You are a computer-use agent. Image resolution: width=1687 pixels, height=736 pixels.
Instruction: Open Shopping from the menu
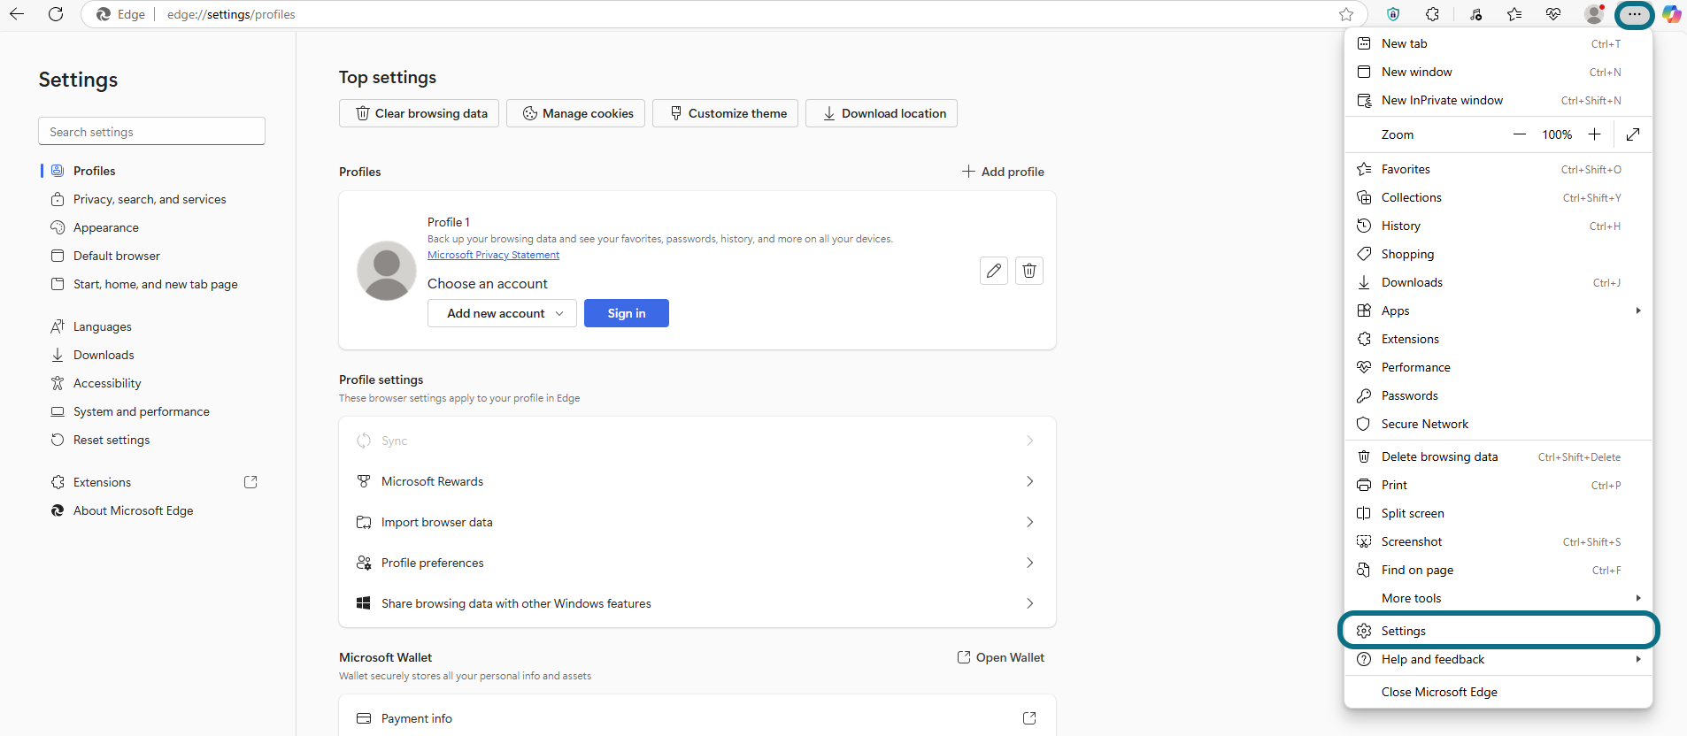coord(1498,254)
